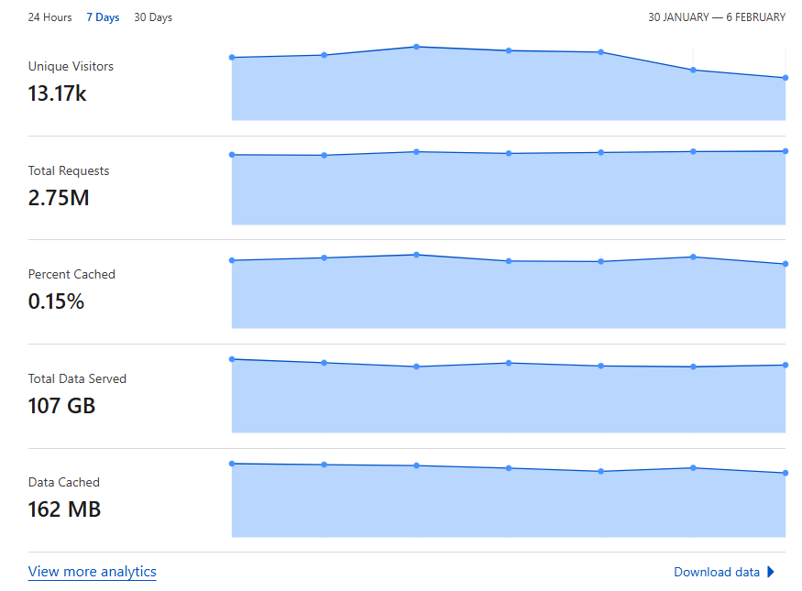Click the first data point of Data Cached chart

coord(232,464)
